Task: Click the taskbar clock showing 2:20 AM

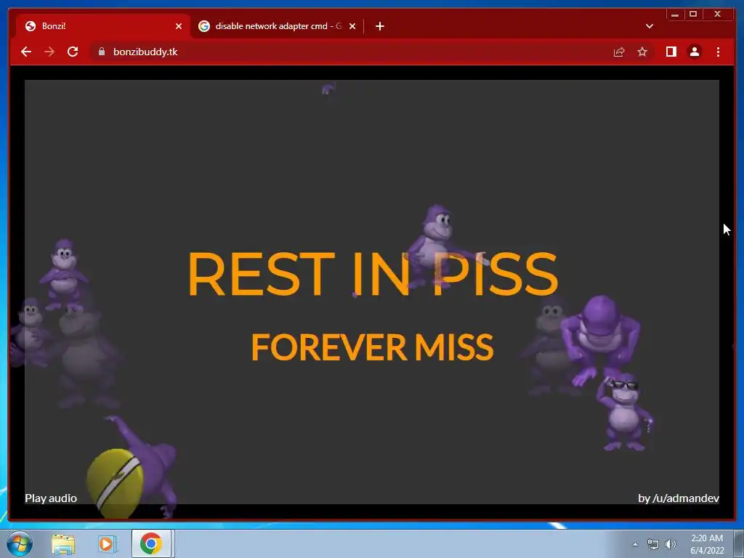Action: (x=707, y=544)
